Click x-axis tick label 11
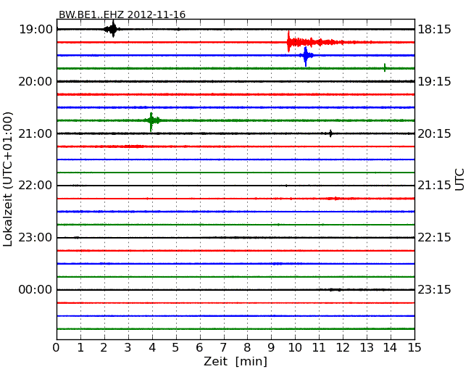Viewport: 471px width, 377px height. [x=319, y=348]
